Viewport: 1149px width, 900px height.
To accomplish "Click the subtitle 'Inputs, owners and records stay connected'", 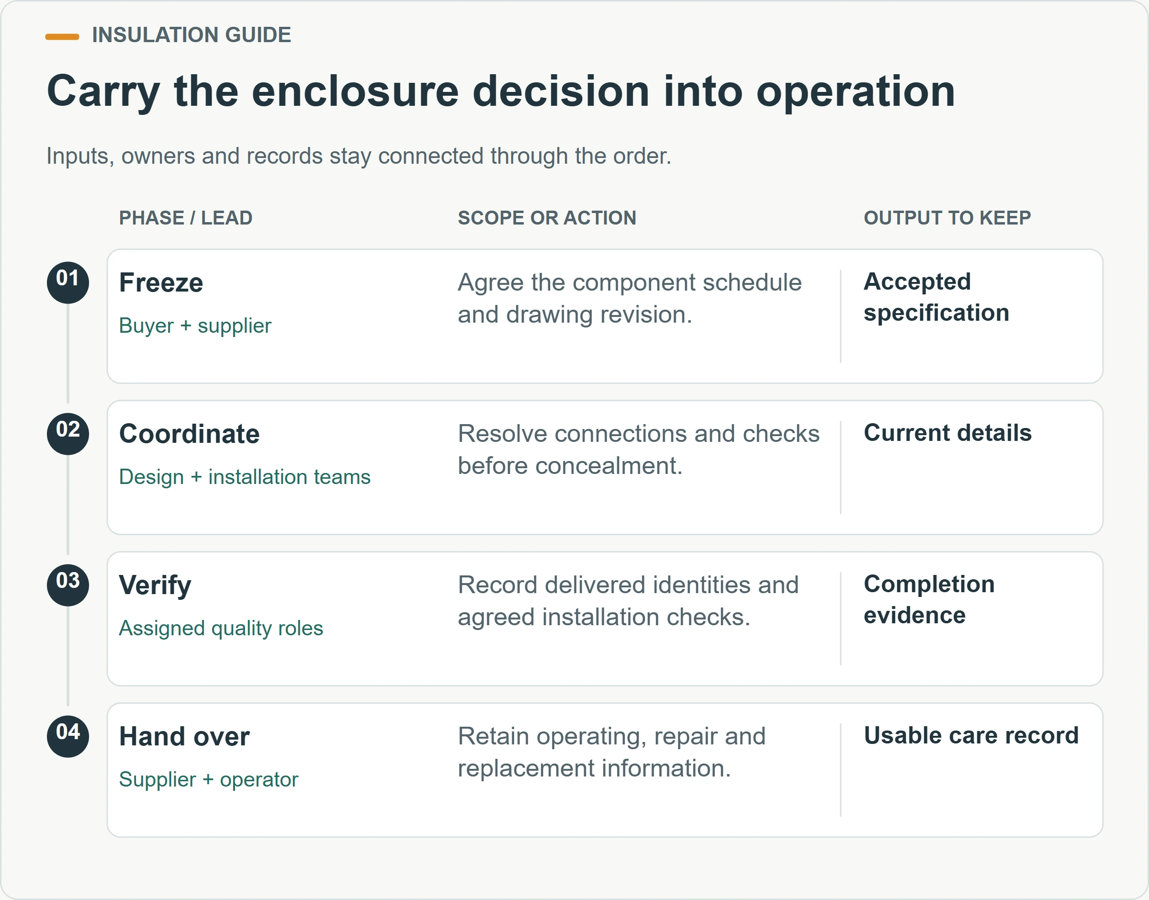I will [x=359, y=156].
